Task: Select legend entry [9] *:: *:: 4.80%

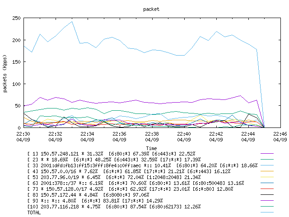Action: point(95,201)
